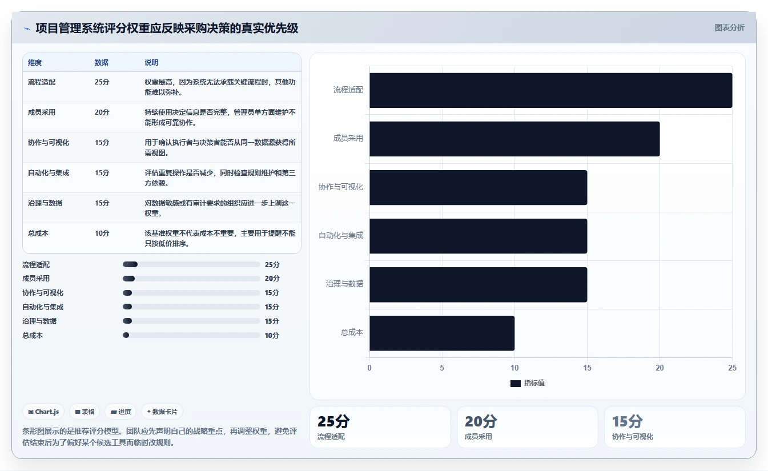
Task: Click the 10分 label beside the progress bars
Action: point(272,336)
